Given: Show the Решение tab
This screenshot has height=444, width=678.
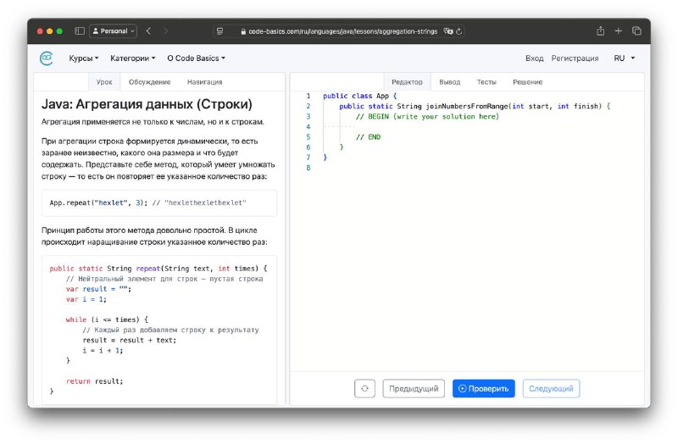Looking at the screenshot, I should coord(527,81).
